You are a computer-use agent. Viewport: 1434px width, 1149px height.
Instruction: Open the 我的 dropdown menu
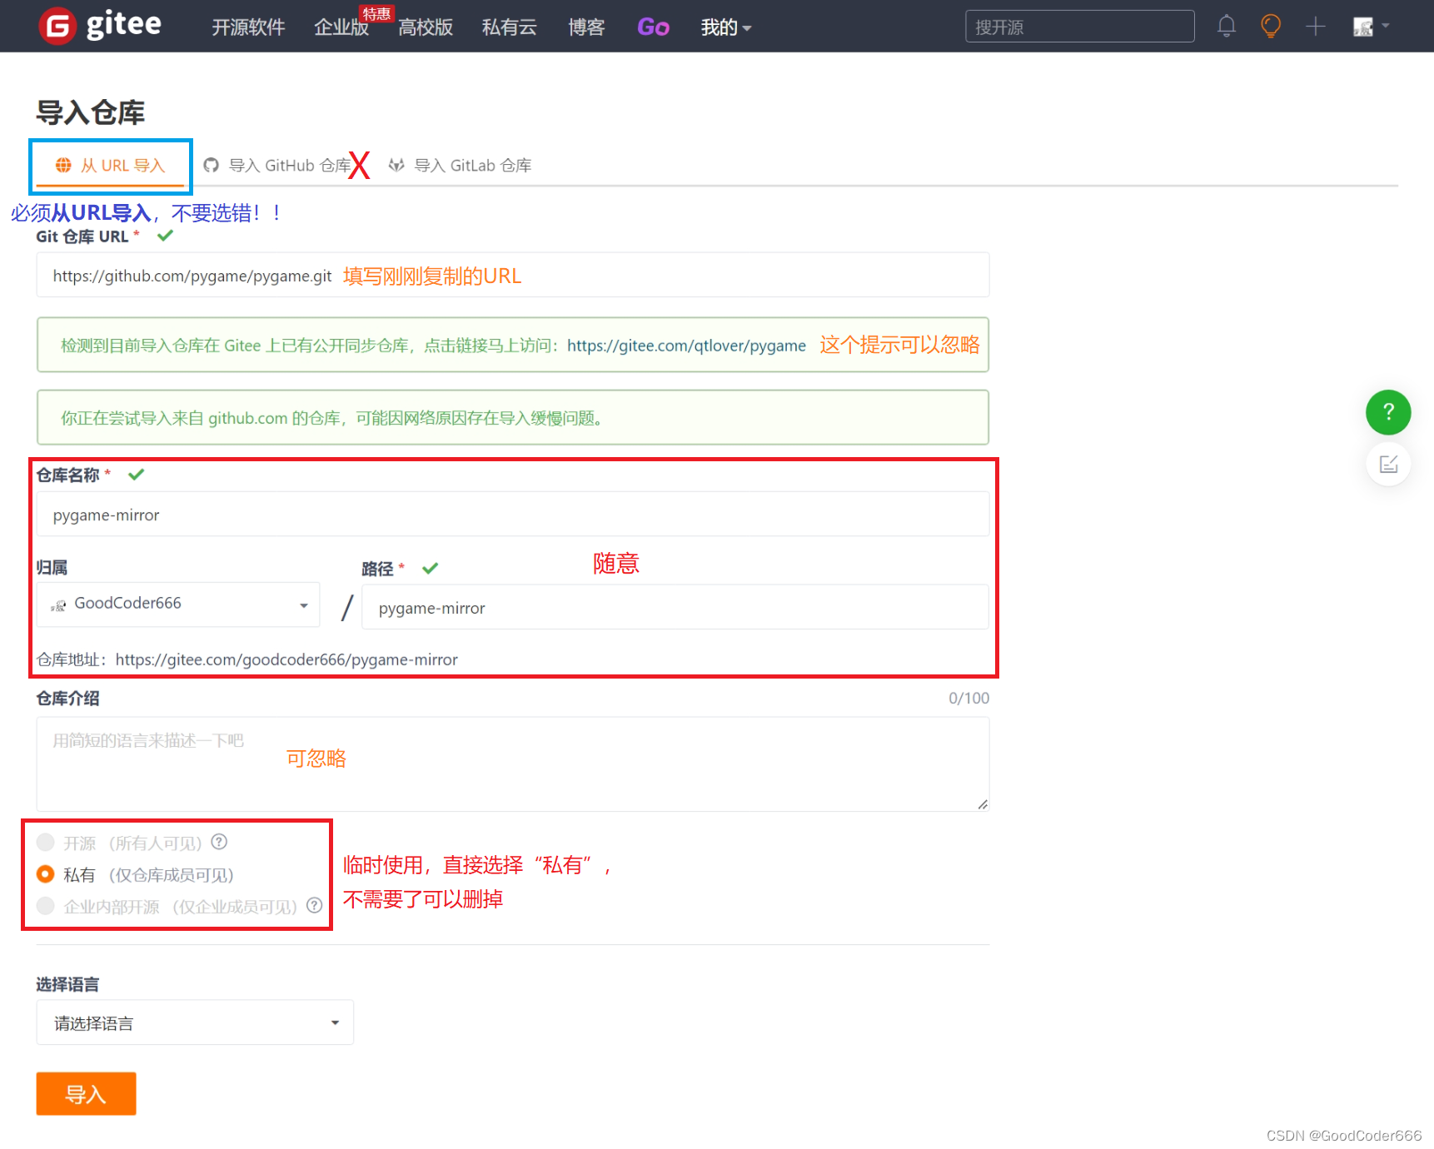click(x=725, y=27)
